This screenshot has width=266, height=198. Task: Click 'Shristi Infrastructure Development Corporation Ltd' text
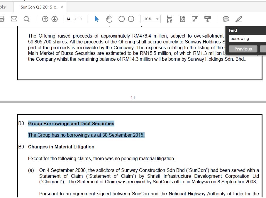pyautogui.click(x=203, y=176)
